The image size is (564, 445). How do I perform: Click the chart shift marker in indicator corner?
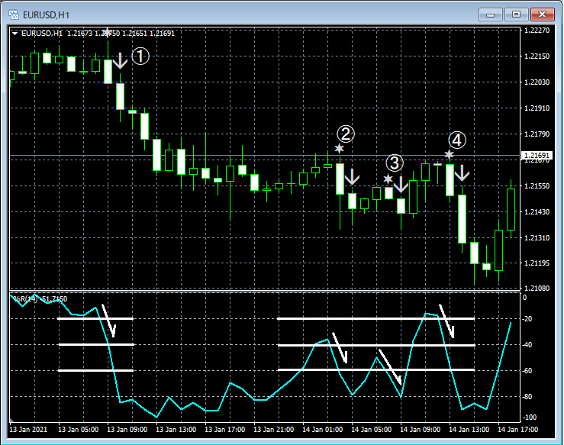tap(12, 420)
